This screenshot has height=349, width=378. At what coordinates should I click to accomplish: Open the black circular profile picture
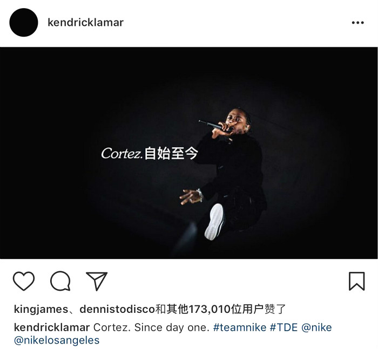24,23
